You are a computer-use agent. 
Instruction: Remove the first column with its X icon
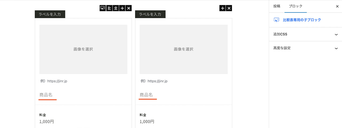coord(129,8)
